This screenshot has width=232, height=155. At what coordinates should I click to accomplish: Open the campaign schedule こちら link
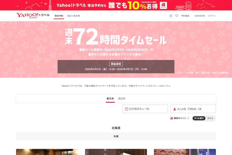point(167,86)
